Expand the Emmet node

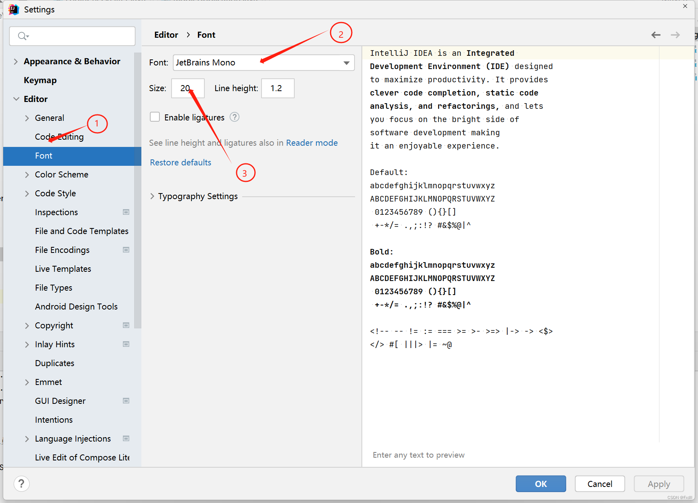(x=27, y=382)
